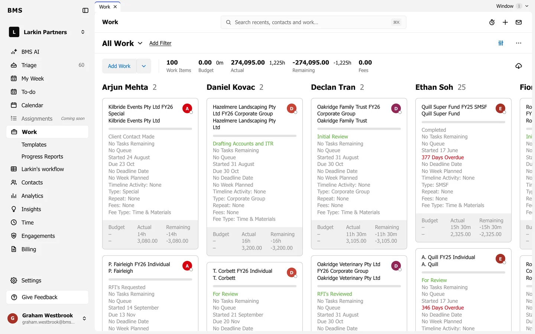Click the cloud download icon

pyautogui.click(x=519, y=66)
